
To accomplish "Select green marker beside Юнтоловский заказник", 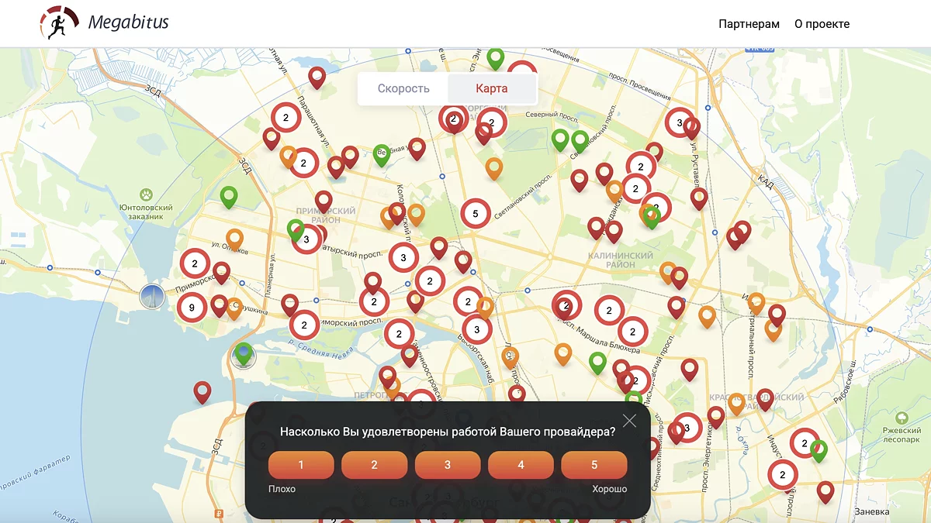I will tap(228, 197).
